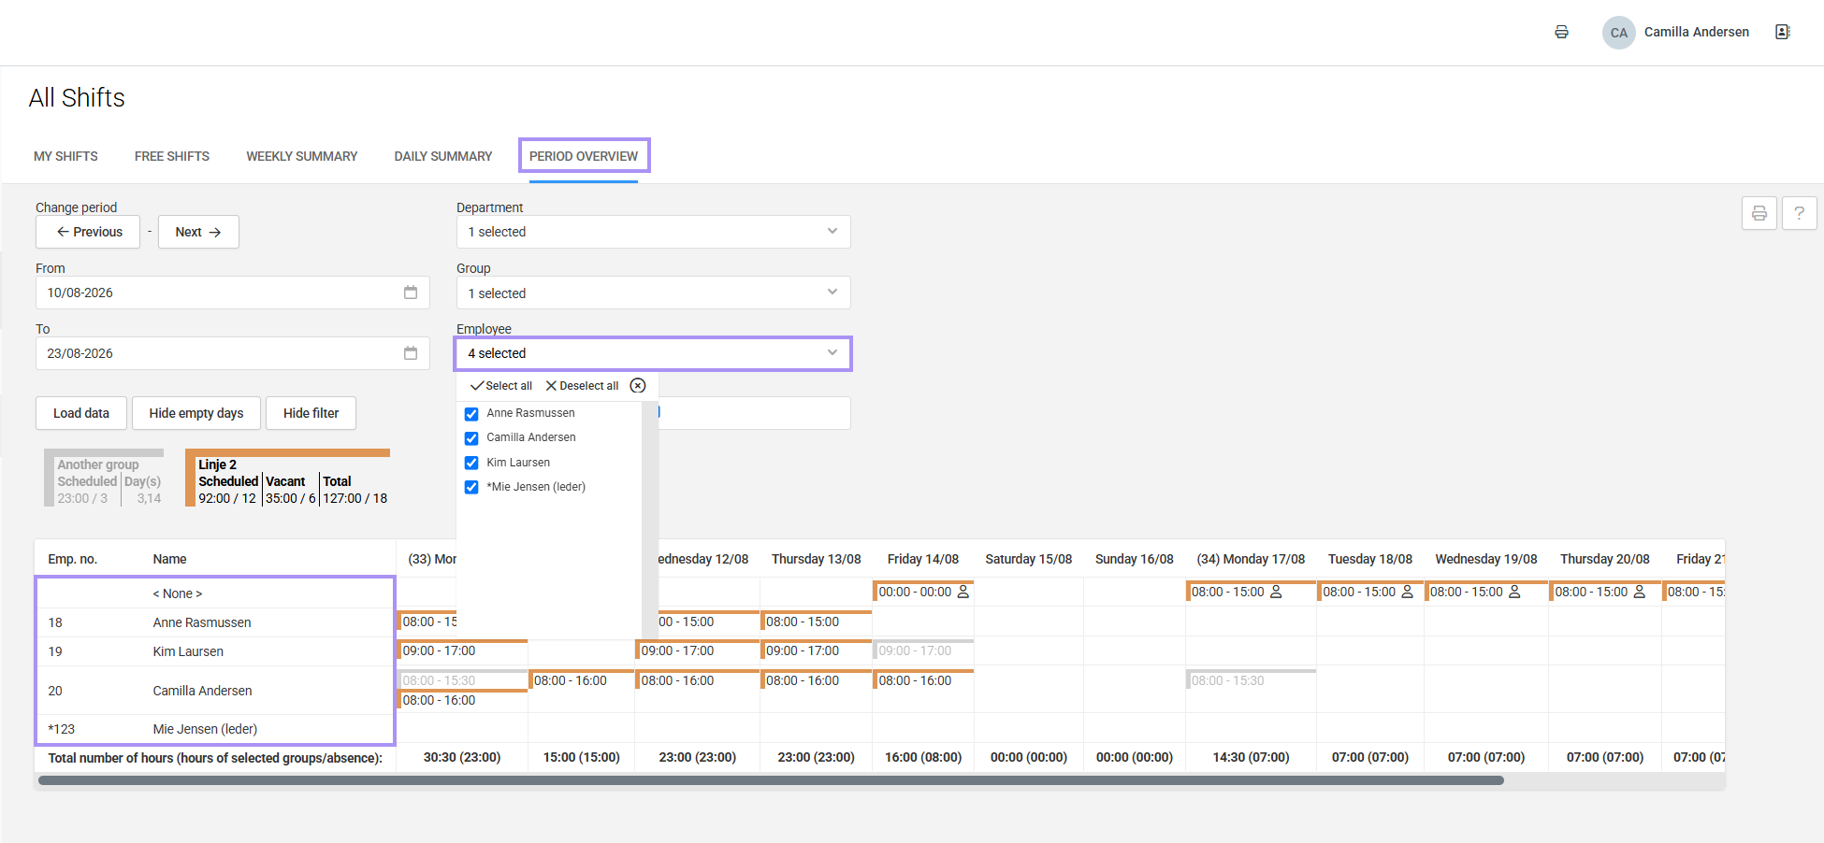Open the Daily Summary tab
This screenshot has height=843, width=1824.
pyautogui.click(x=443, y=156)
